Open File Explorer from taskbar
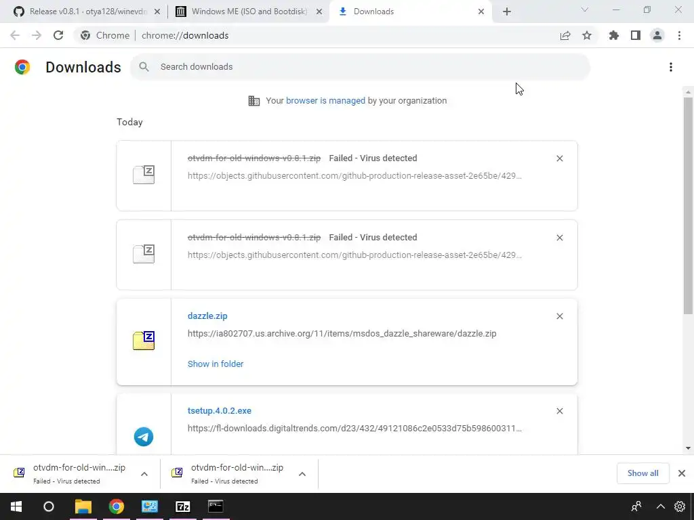The height and width of the screenshot is (520, 694). click(83, 506)
